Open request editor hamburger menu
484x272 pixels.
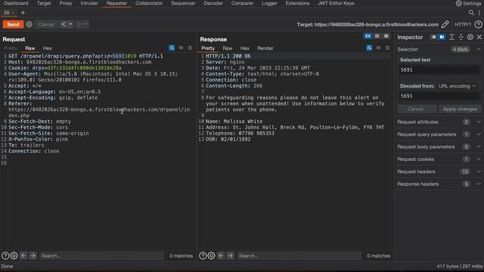190,48
